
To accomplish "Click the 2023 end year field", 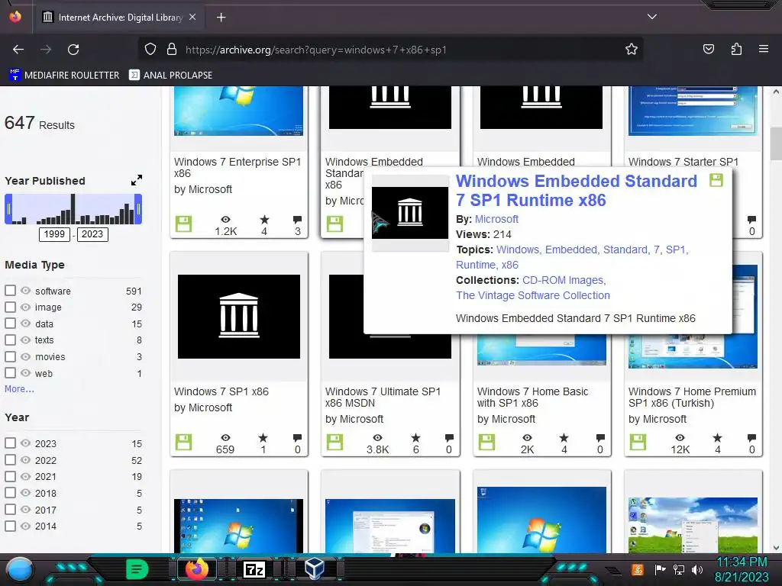I will point(92,234).
